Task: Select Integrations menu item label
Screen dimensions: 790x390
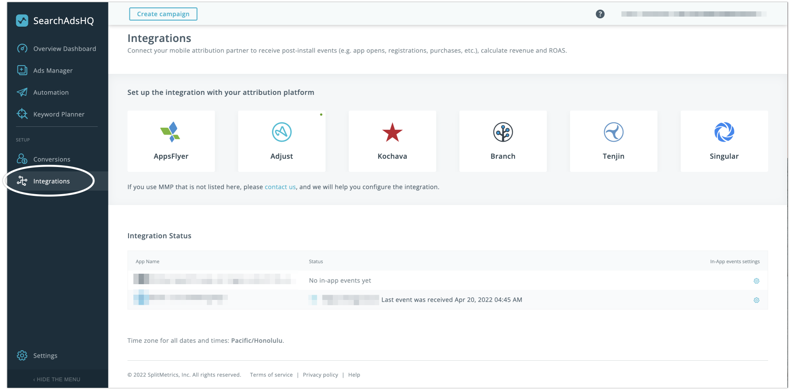Action: tap(52, 181)
